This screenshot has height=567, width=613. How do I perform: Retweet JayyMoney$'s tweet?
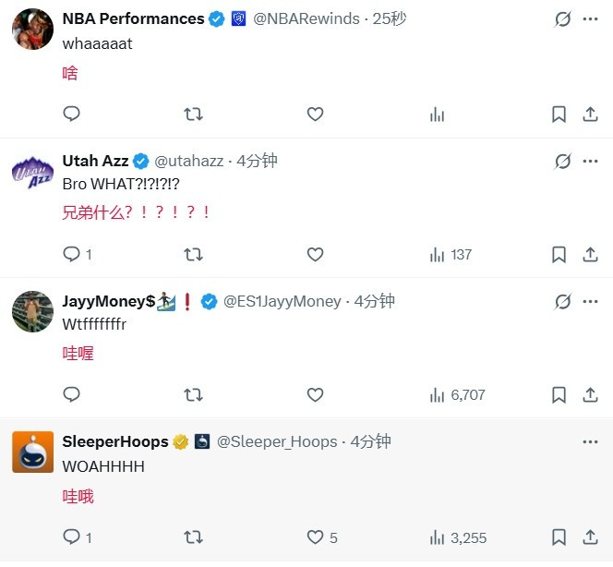coord(193,394)
